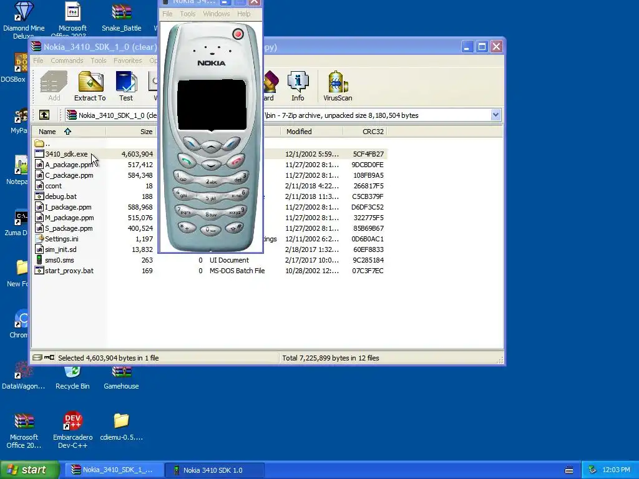
Task: Switch to the Nokia 3410 SDK 1.0 taskbar button
Action: click(215, 470)
